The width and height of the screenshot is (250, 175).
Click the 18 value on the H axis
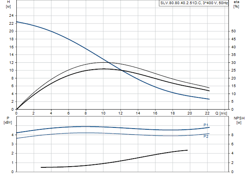pyautogui.click(x=11, y=39)
